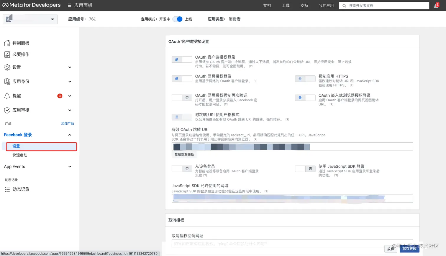The image size is (446, 256).
Task: Focus the 搜索开发者文档 search field
Action: point(384,6)
